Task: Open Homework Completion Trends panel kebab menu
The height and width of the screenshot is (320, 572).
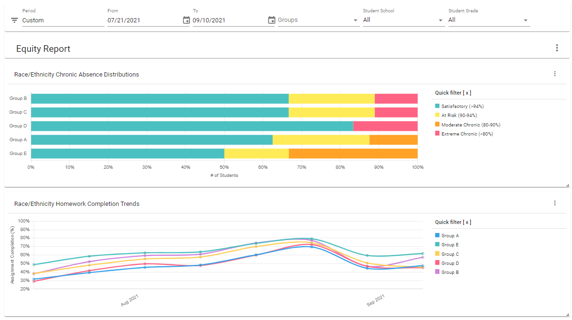Action: 554,203
